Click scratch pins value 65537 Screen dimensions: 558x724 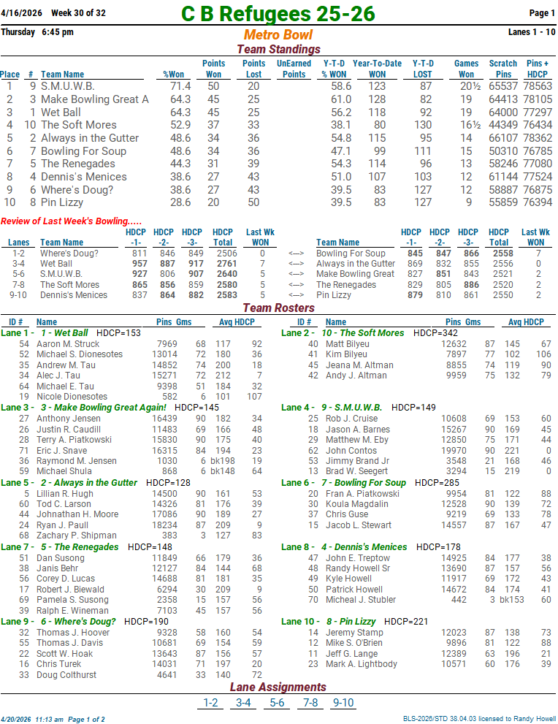pyautogui.click(x=503, y=86)
